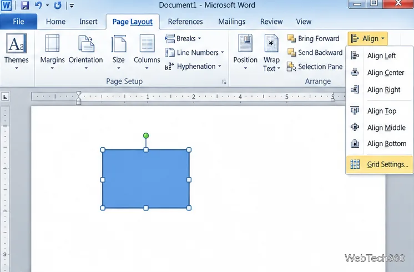The image size is (414, 272).
Task: Open the Review tab
Action: 271,22
